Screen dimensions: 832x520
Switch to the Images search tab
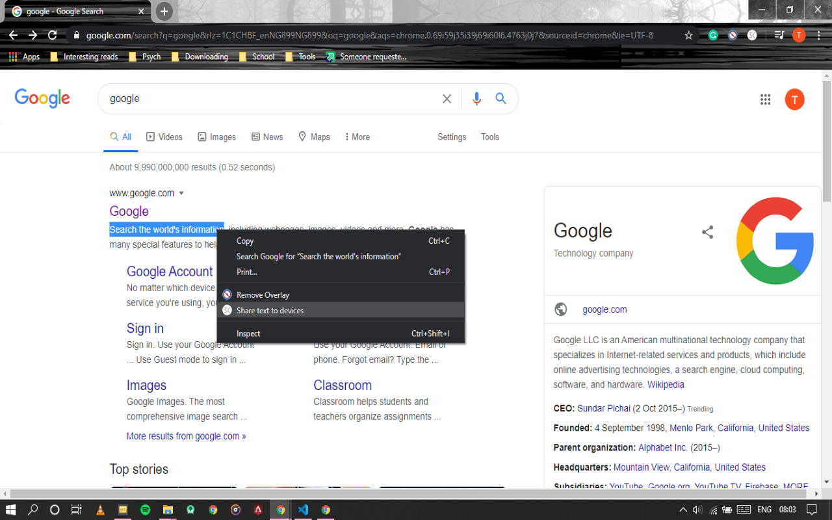pyautogui.click(x=217, y=137)
